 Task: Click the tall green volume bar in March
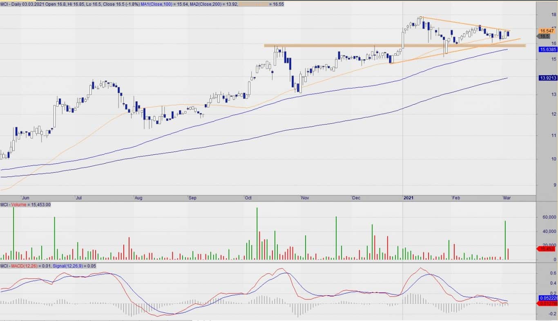pos(505,241)
